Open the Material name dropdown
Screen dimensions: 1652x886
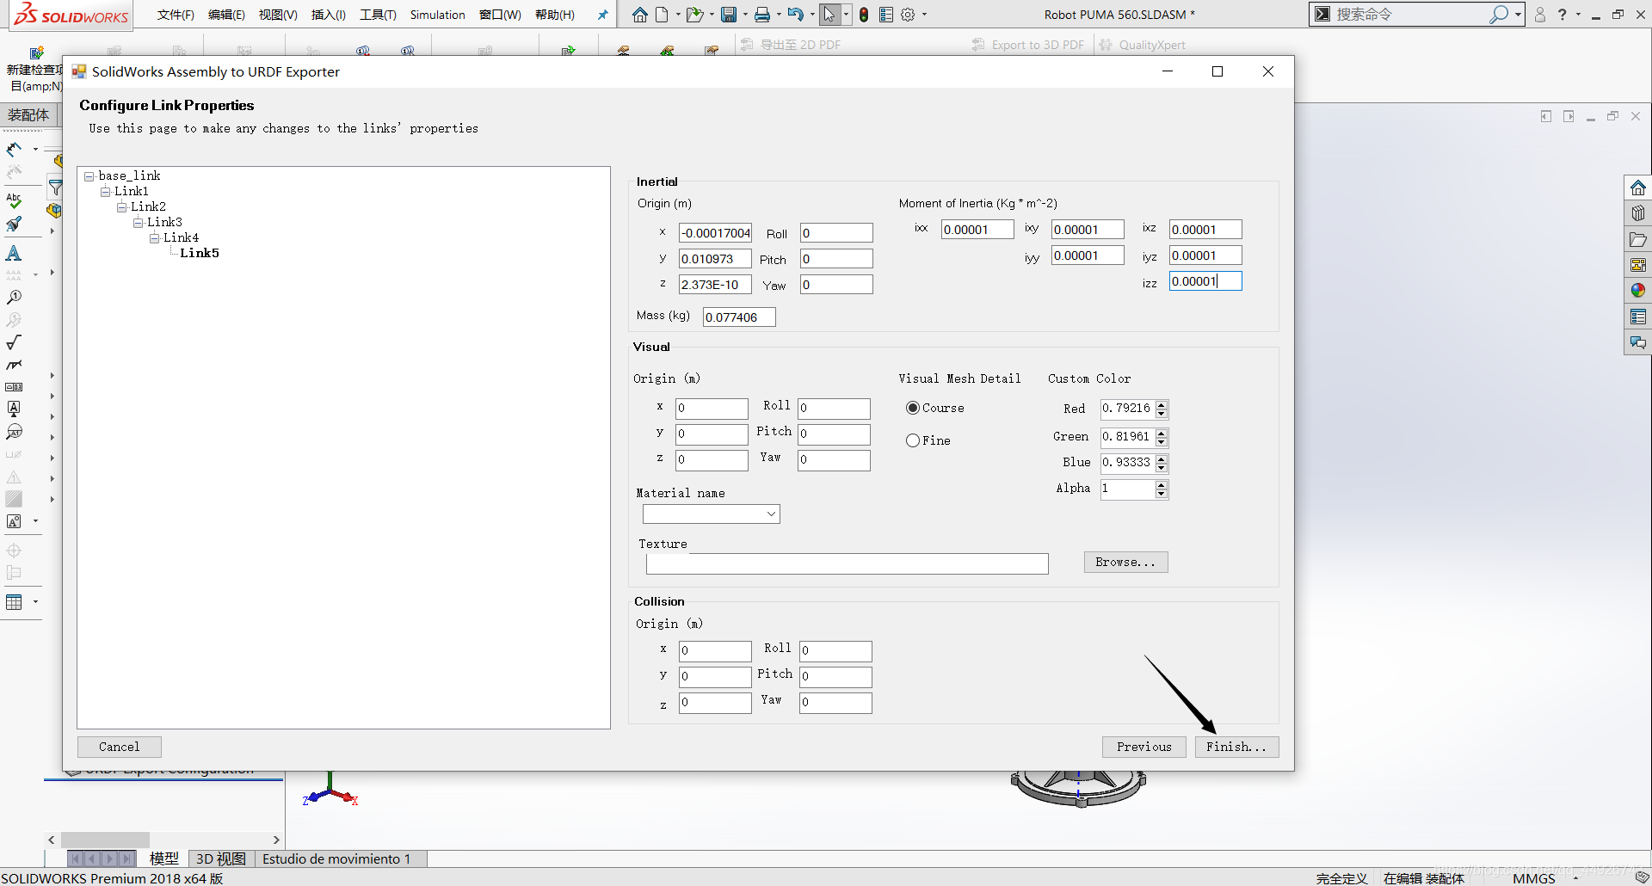(771, 514)
